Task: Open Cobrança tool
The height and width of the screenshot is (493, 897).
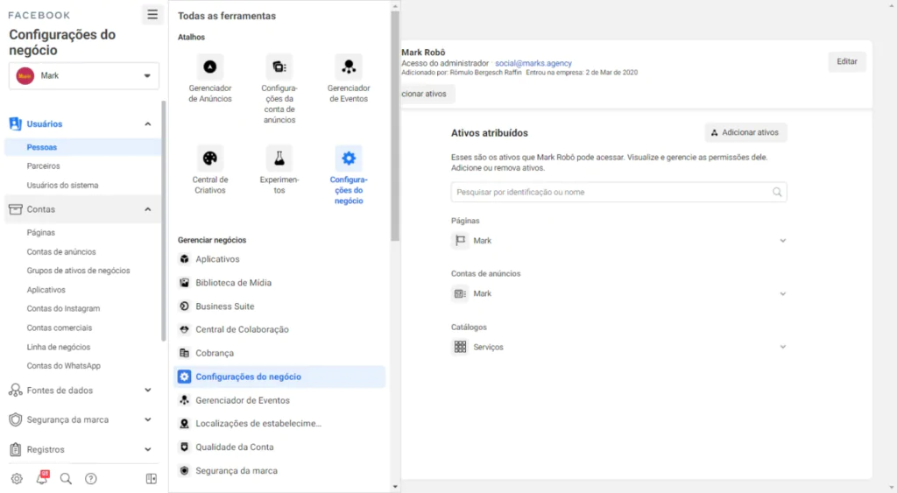Action: 279,353
